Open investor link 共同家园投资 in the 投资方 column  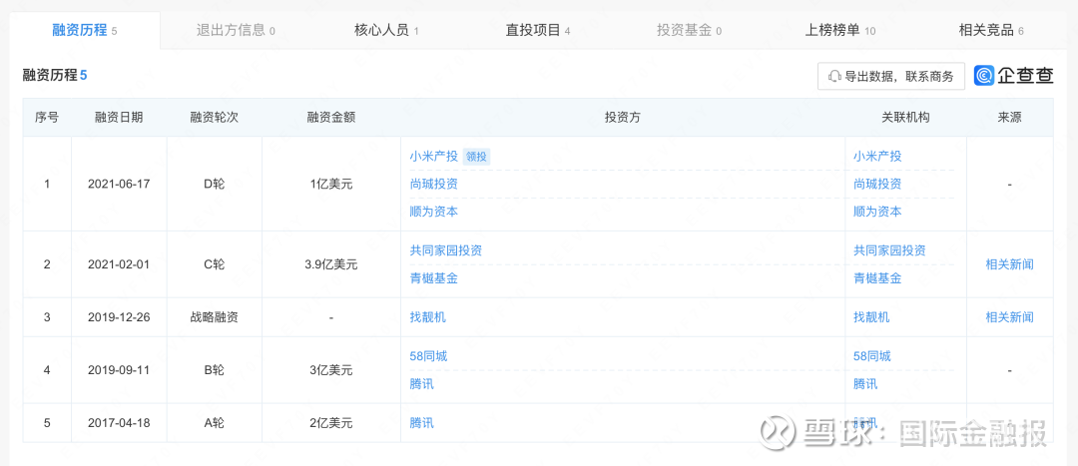[445, 250]
